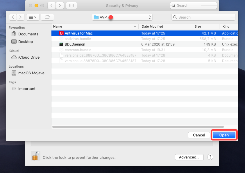This screenshot has height=173, width=245.
Task: Click the BDLDaemon terminal icon
Action: 61,44
